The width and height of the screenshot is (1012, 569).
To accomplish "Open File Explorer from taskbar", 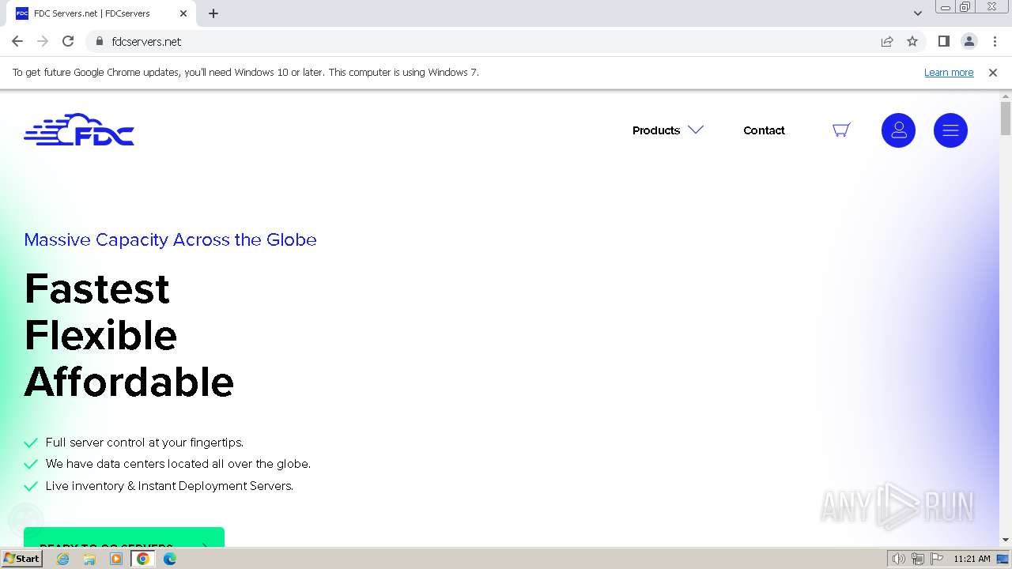I will coord(89,559).
